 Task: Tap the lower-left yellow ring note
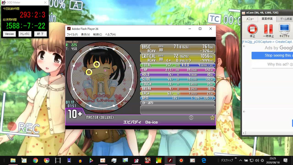coord(89,72)
